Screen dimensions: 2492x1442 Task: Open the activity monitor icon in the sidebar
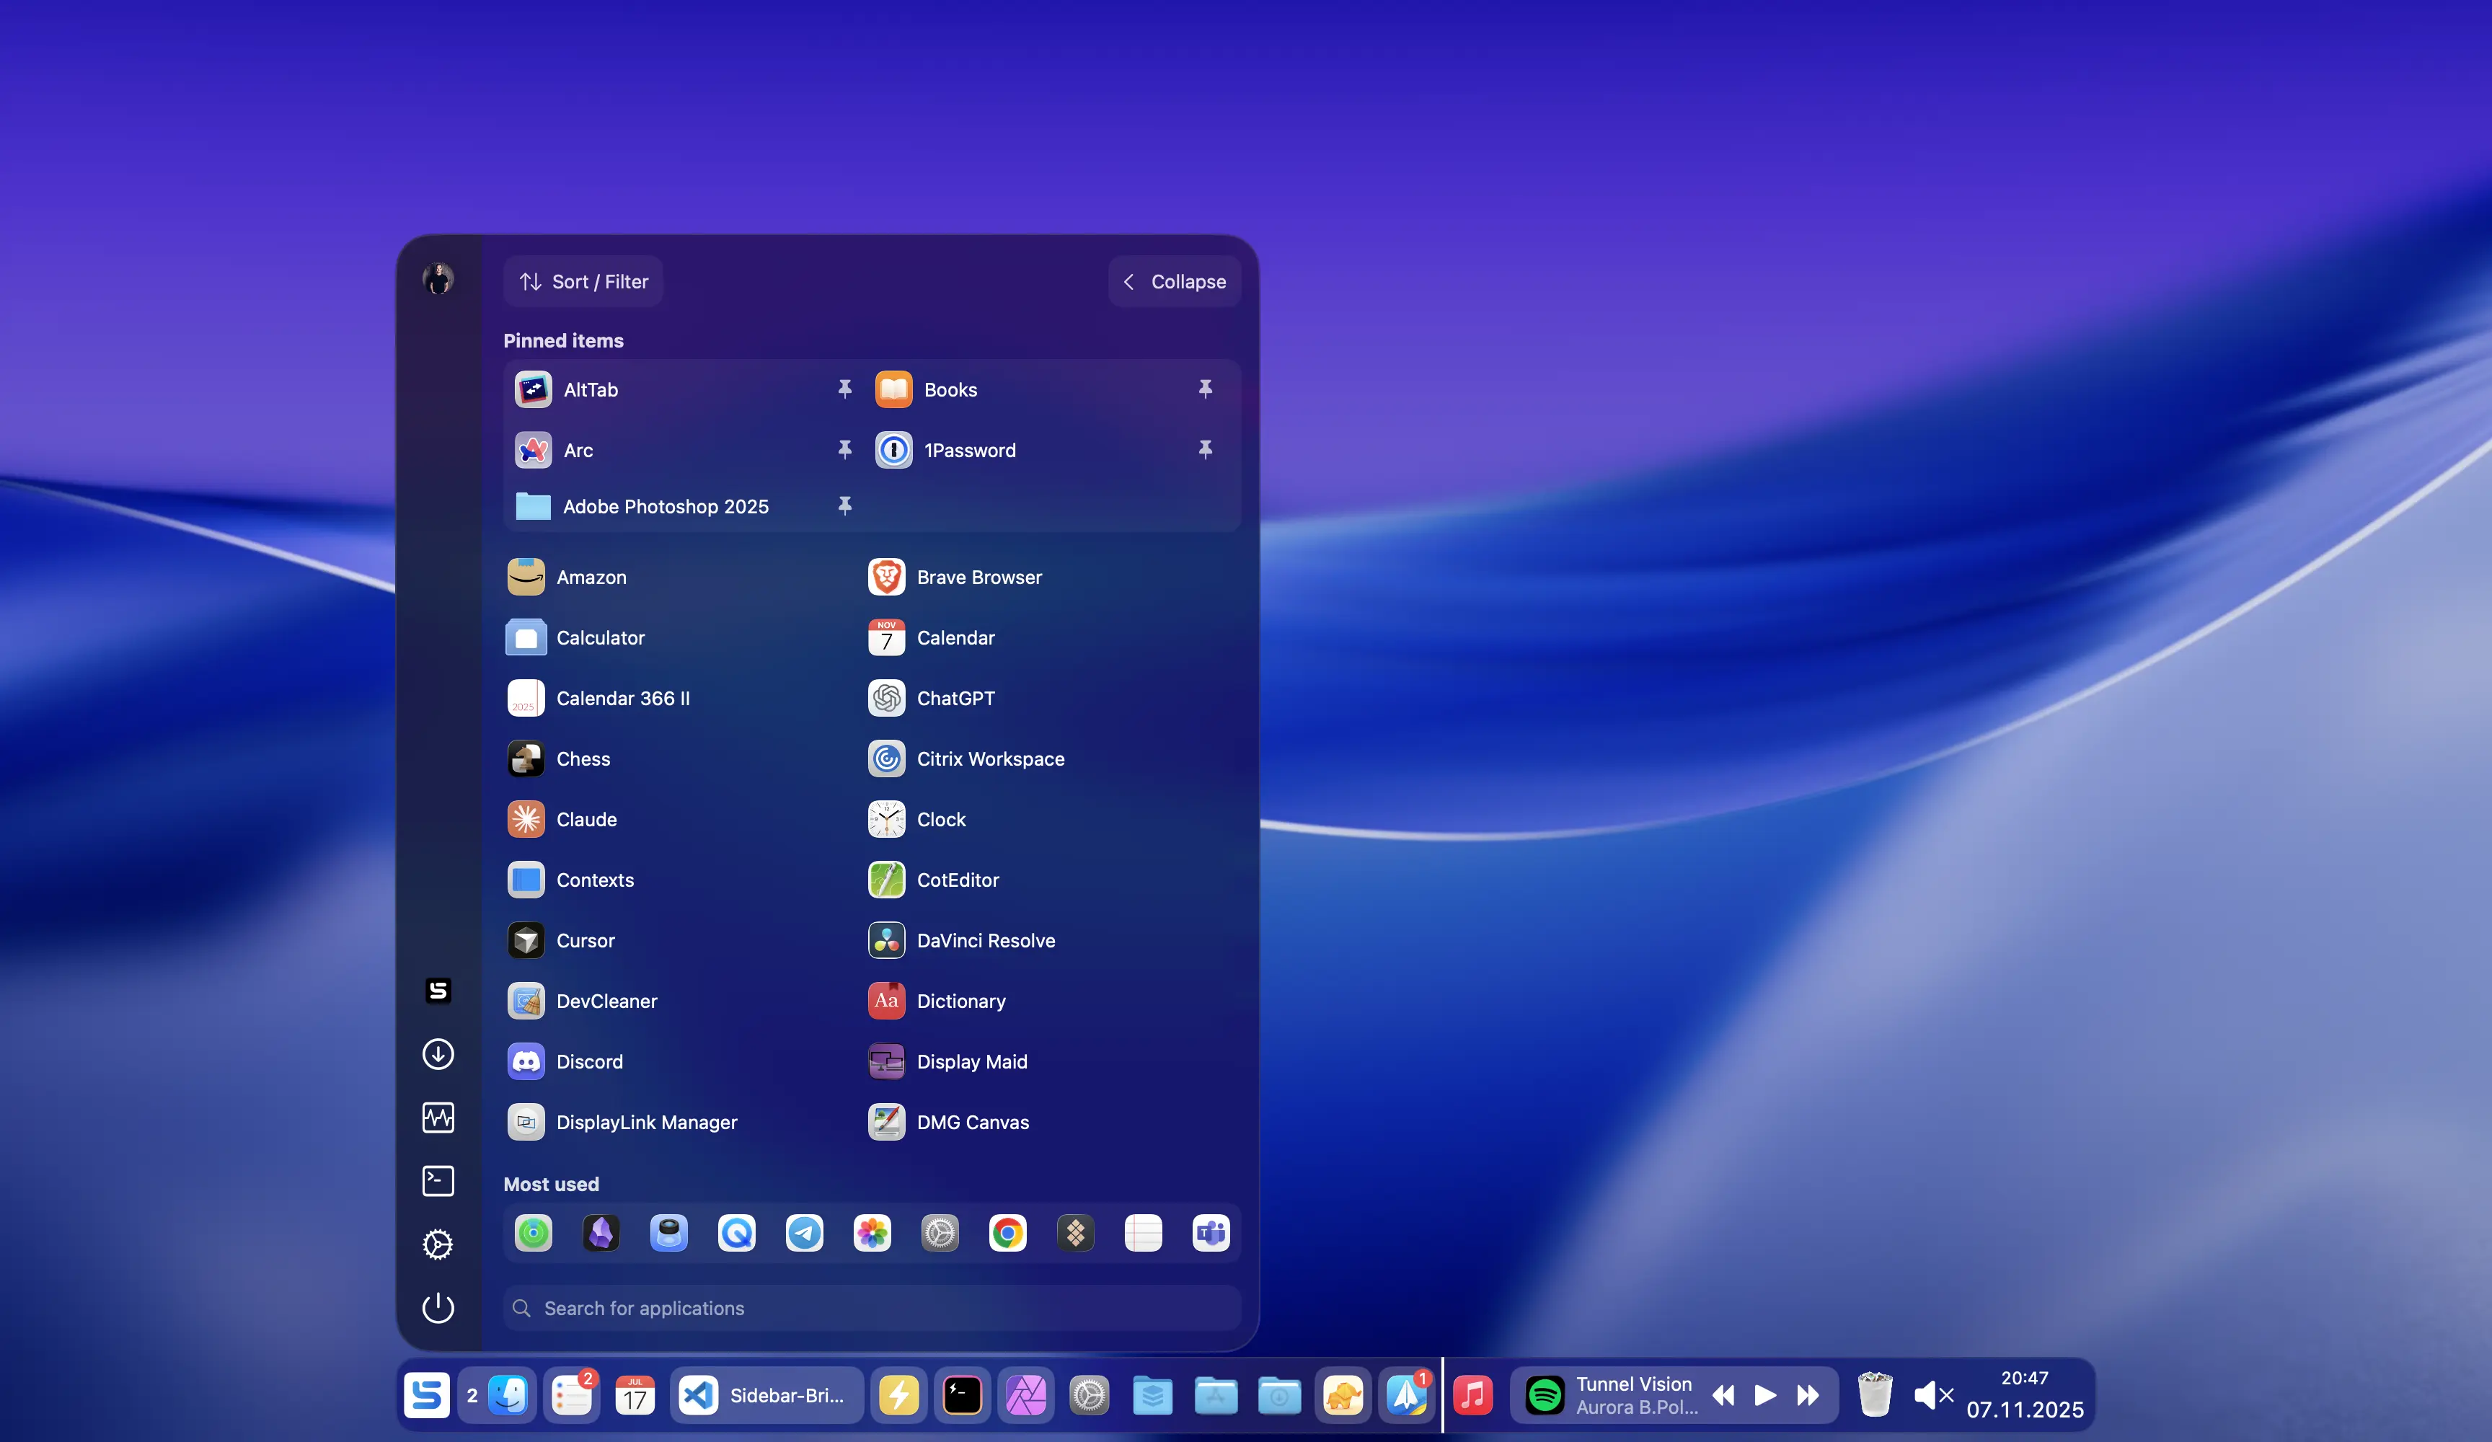coord(438,1118)
